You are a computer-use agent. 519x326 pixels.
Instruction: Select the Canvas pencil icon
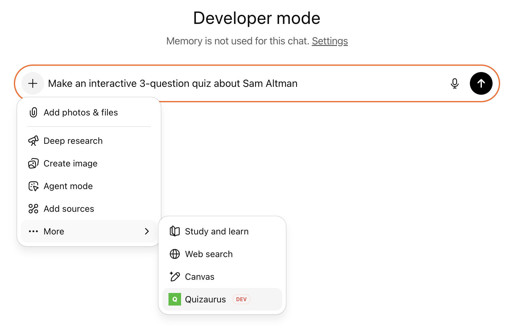point(175,277)
